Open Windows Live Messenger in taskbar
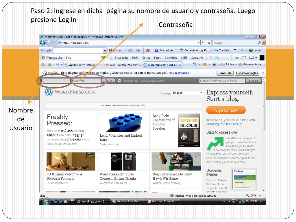 pos(127,201)
